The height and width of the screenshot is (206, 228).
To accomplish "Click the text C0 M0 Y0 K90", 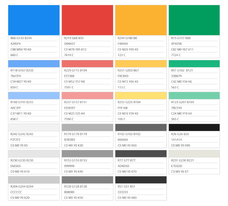I will (x=180, y=145).
